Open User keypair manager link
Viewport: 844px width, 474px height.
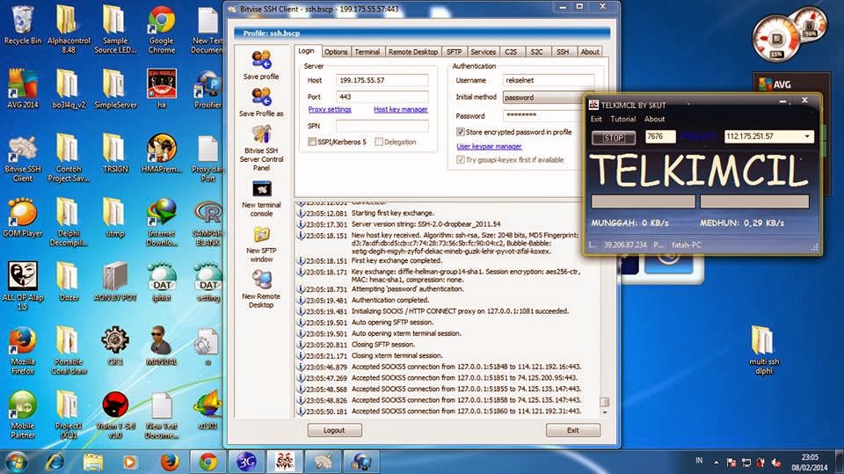(489, 147)
